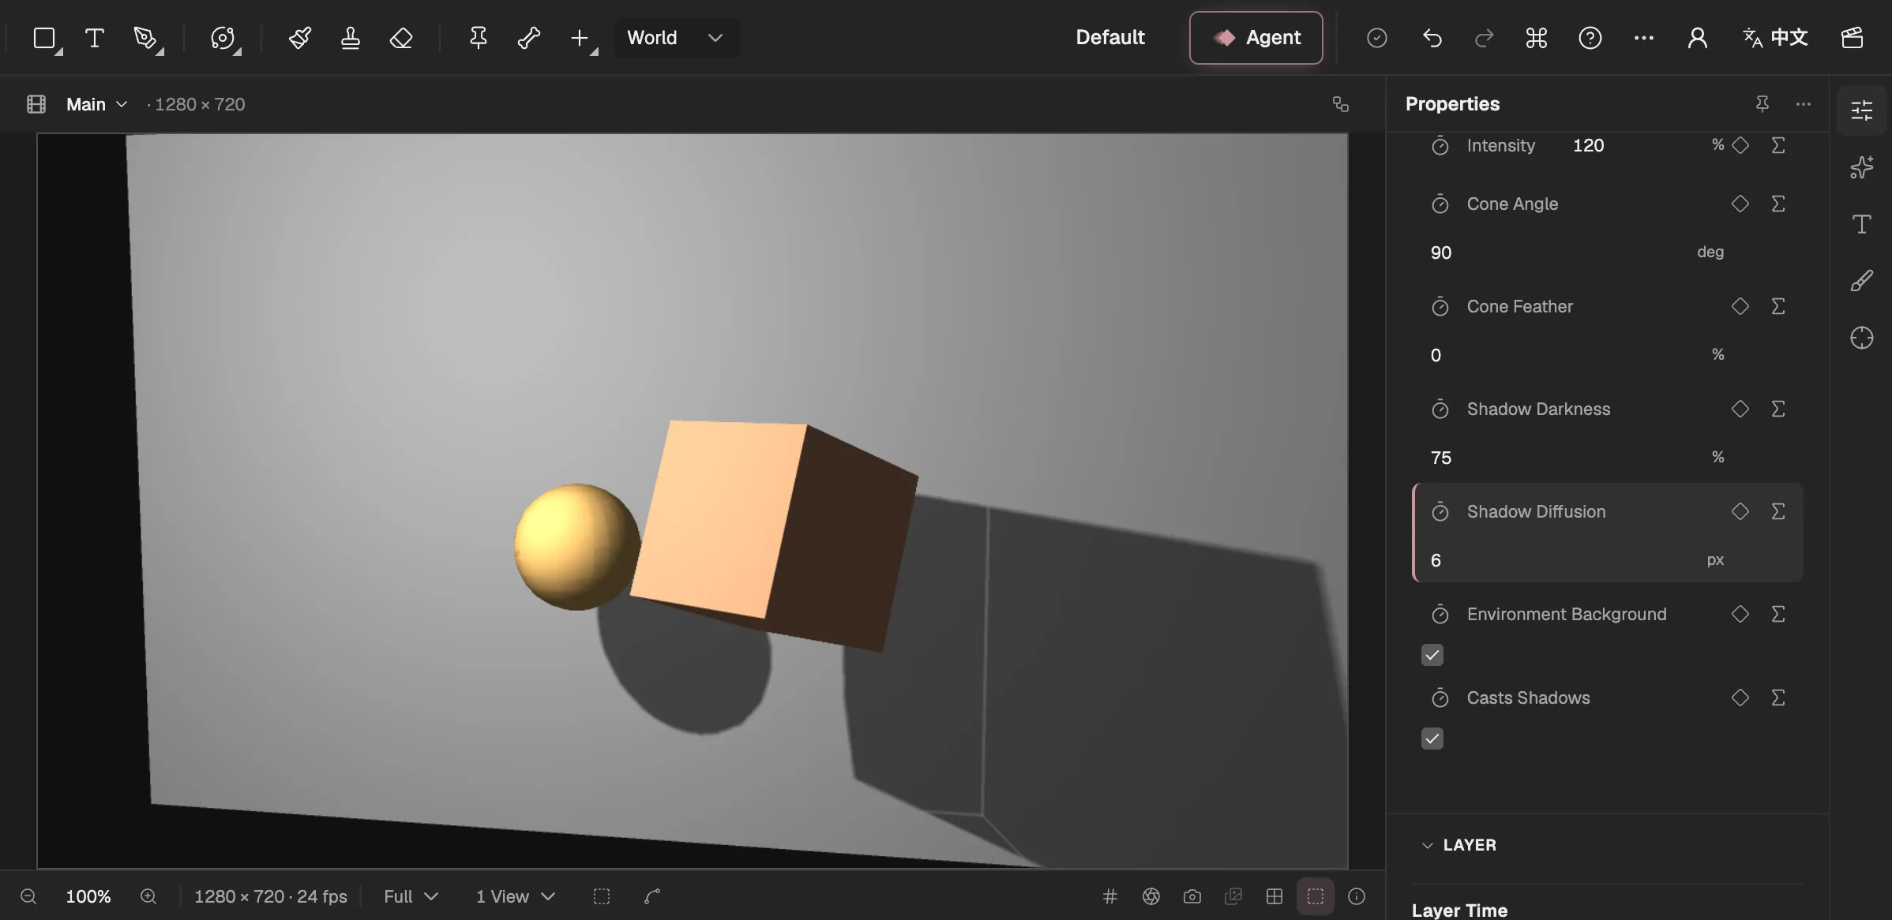Open Properties panel more options
Screen dimensions: 1892x920
click(x=1804, y=104)
